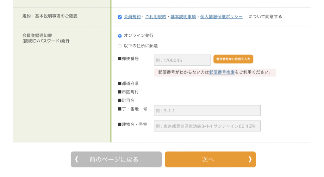
Task: Click 以下の住所に郵送 label text
Action: coord(141,46)
